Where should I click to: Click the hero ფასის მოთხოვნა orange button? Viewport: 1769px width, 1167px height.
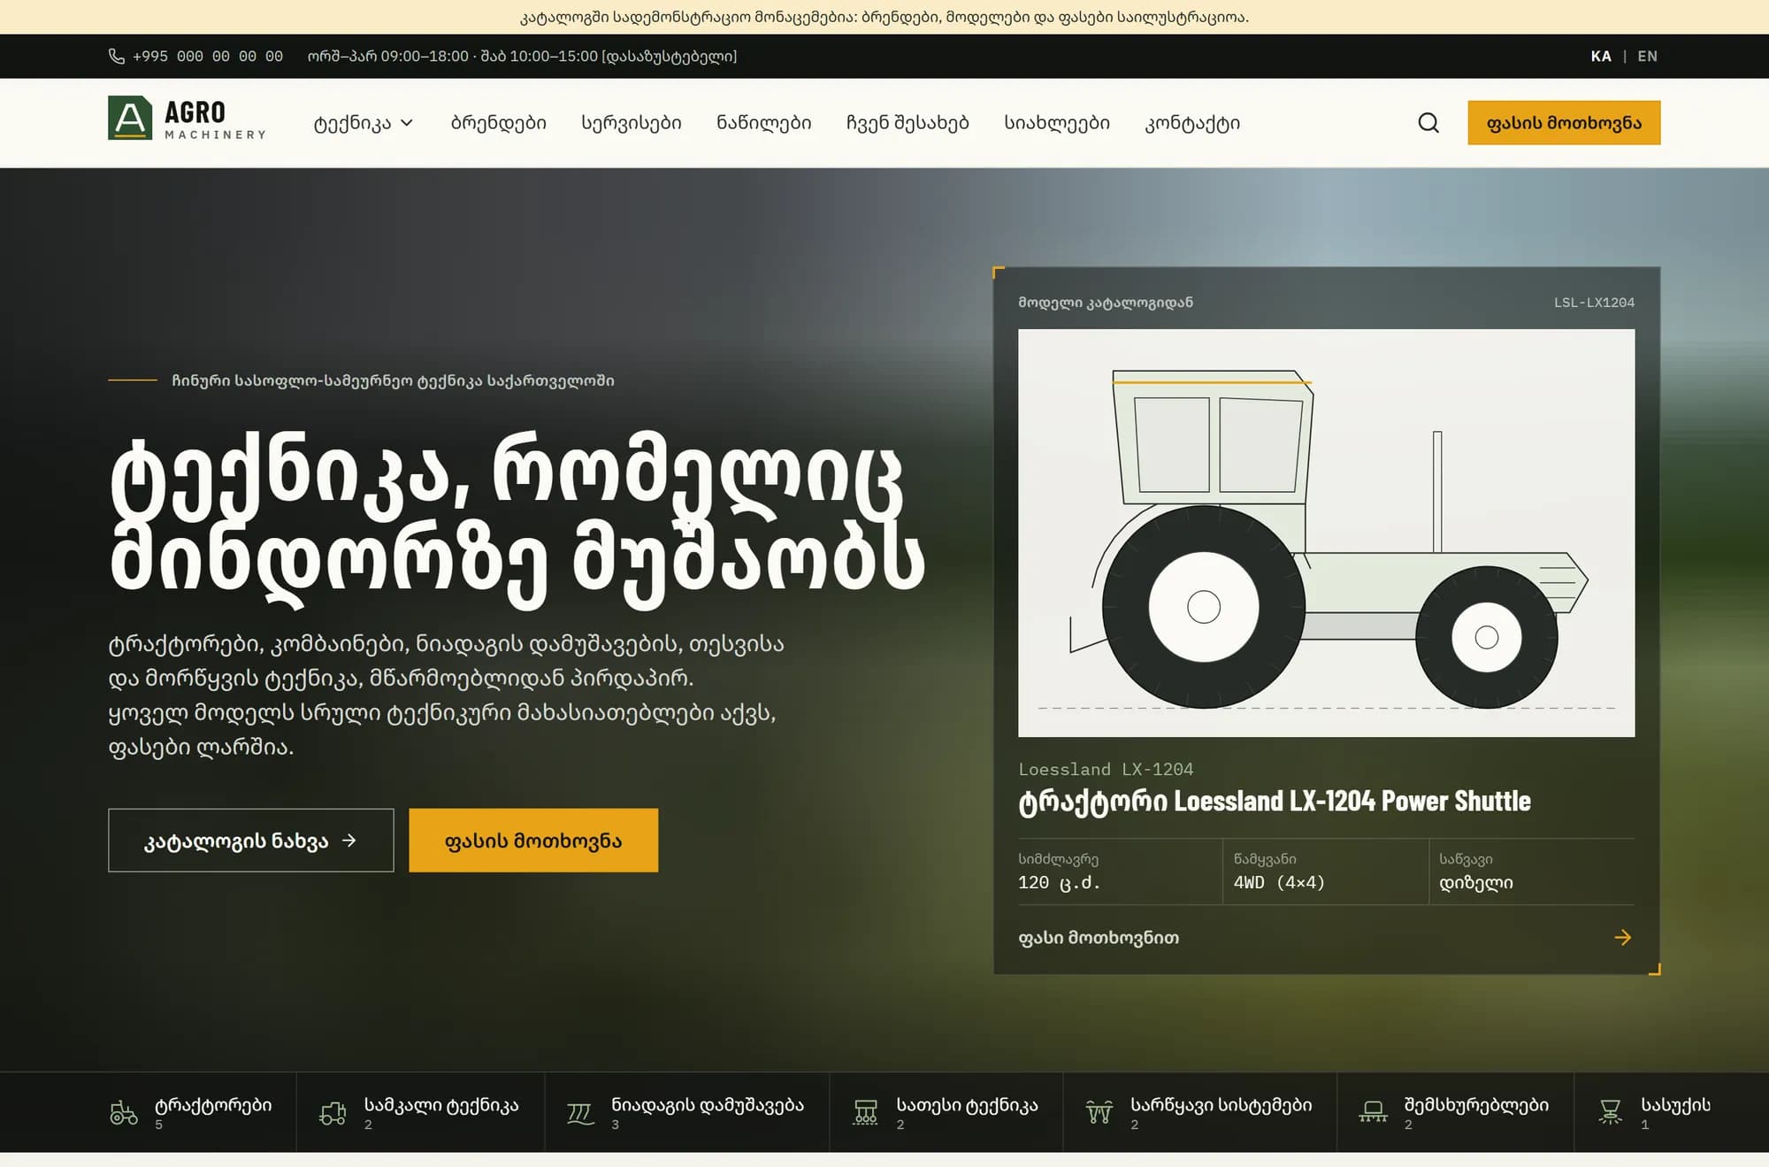(533, 841)
